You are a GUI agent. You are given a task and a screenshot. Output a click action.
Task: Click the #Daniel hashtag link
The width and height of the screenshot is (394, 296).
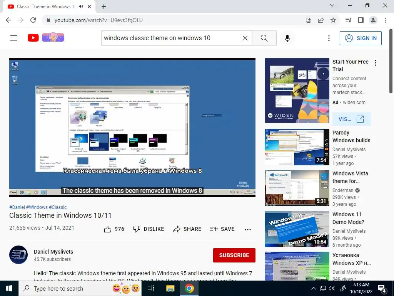[x=17, y=207]
